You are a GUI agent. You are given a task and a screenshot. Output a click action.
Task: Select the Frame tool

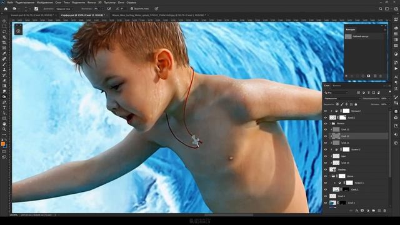pos(4,48)
